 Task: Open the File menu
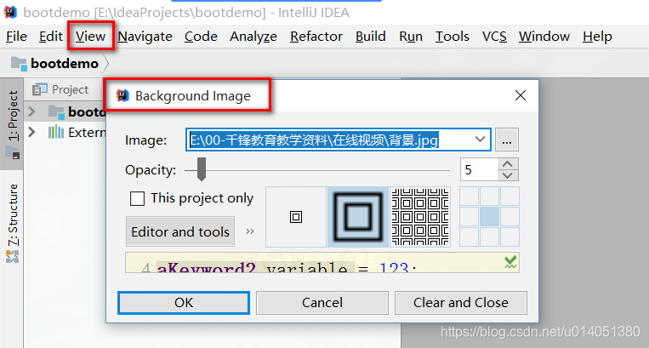tap(16, 37)
